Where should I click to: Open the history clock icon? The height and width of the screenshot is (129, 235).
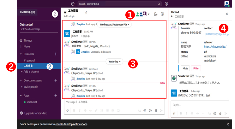(73, 4)
